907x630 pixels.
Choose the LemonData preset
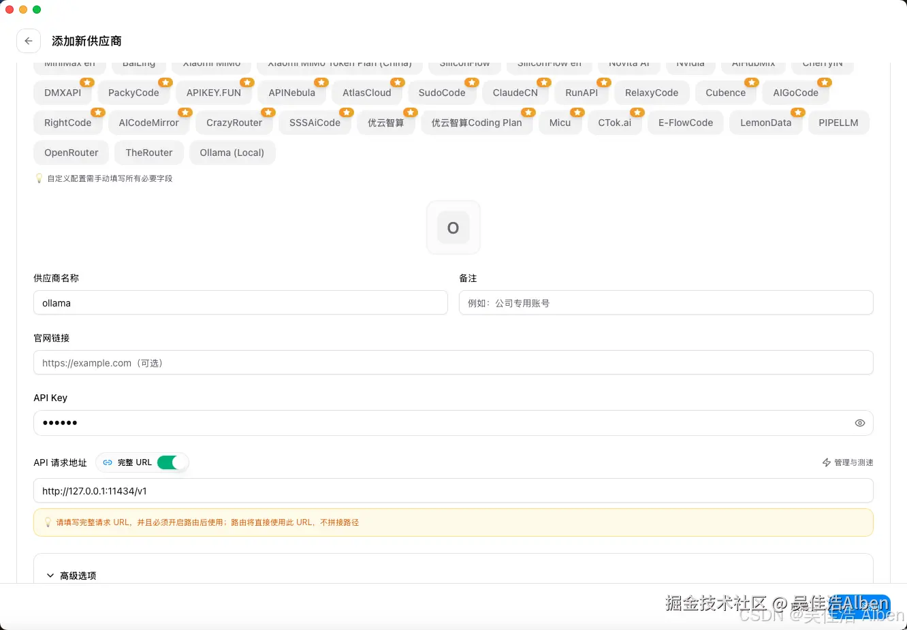pos(766,123)
